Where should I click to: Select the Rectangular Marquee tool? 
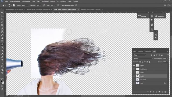pyautogui.click(x=2, y=16)
